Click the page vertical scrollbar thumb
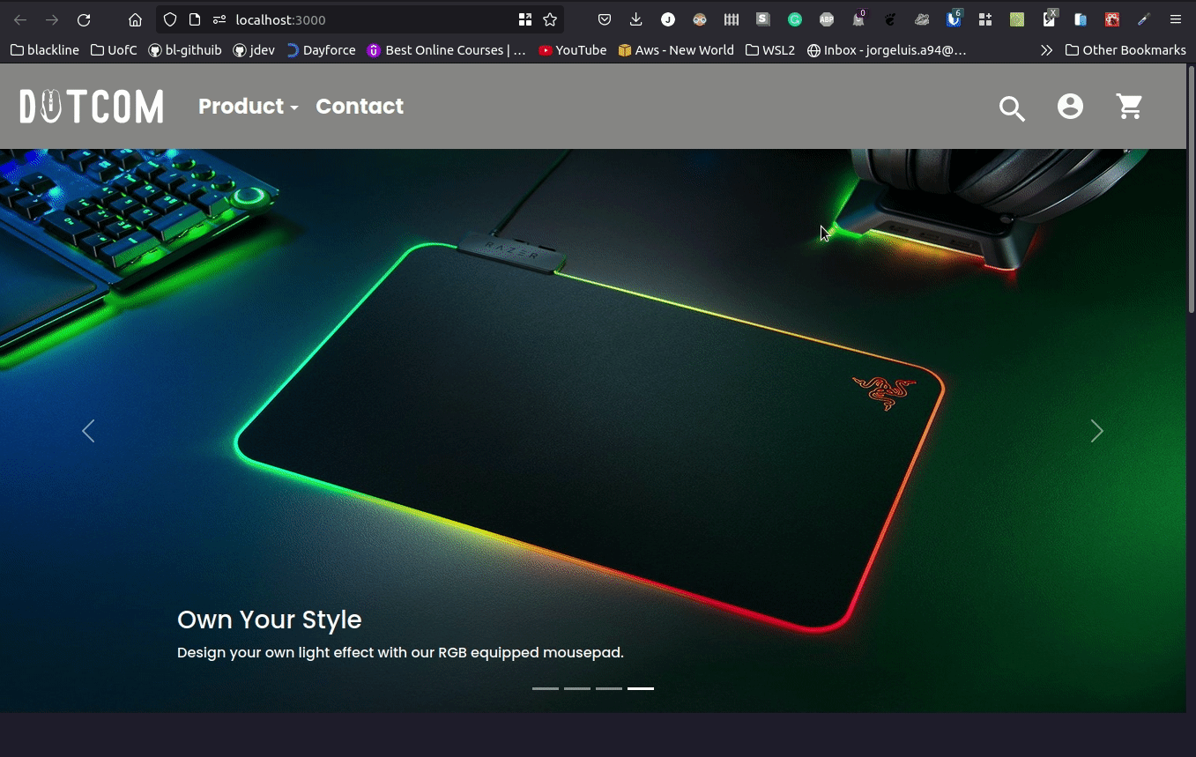Viewport: 1196px width, 757px height. pos(1191,189)
